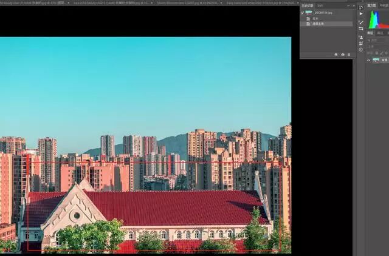The image size is (389, 256).
Task: Open the bloom-blossom document tab
Action: (188, 3)
